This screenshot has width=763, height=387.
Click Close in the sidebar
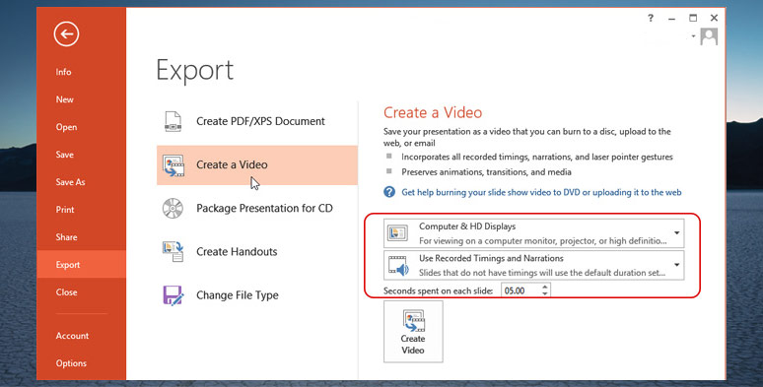66,292
